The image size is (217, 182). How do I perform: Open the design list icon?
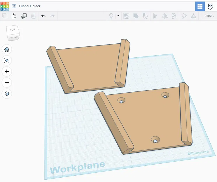point(14,6)
